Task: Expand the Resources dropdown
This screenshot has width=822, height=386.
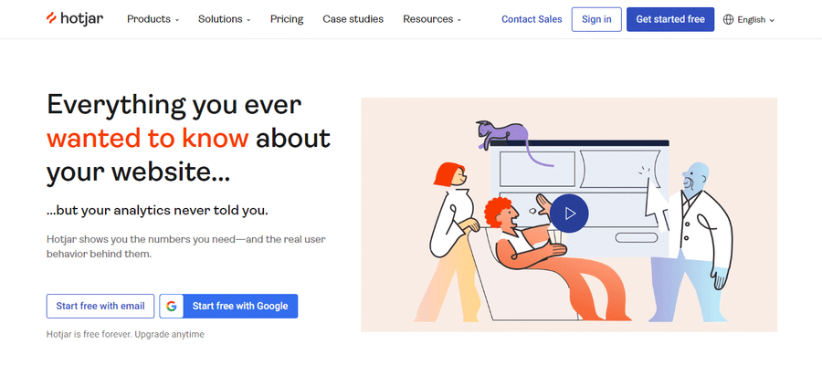Action: [432, 19]
